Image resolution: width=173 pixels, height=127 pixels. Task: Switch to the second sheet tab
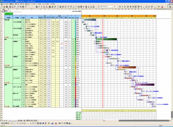point(22,120)
